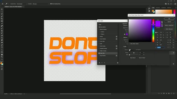Enable the Inner Shadow checkbox
This screenshot has width=177, height=99.
click(99, 39)
